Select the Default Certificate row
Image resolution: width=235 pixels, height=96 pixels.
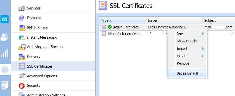tap(167, 34)
